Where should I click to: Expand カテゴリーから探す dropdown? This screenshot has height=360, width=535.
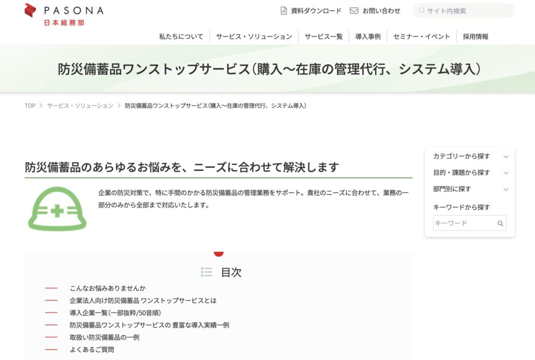point(505,156)
